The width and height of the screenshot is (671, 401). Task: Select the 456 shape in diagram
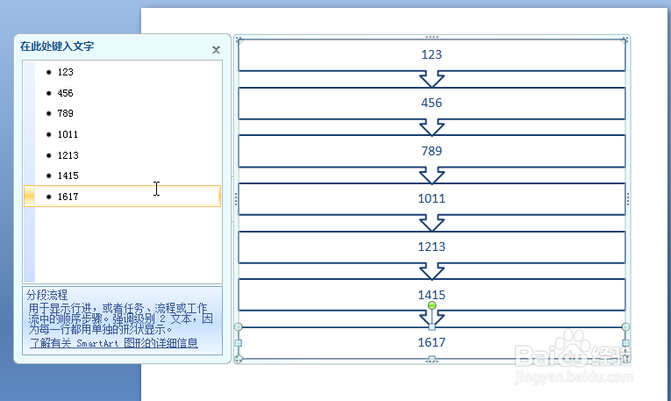coord(432,104)
